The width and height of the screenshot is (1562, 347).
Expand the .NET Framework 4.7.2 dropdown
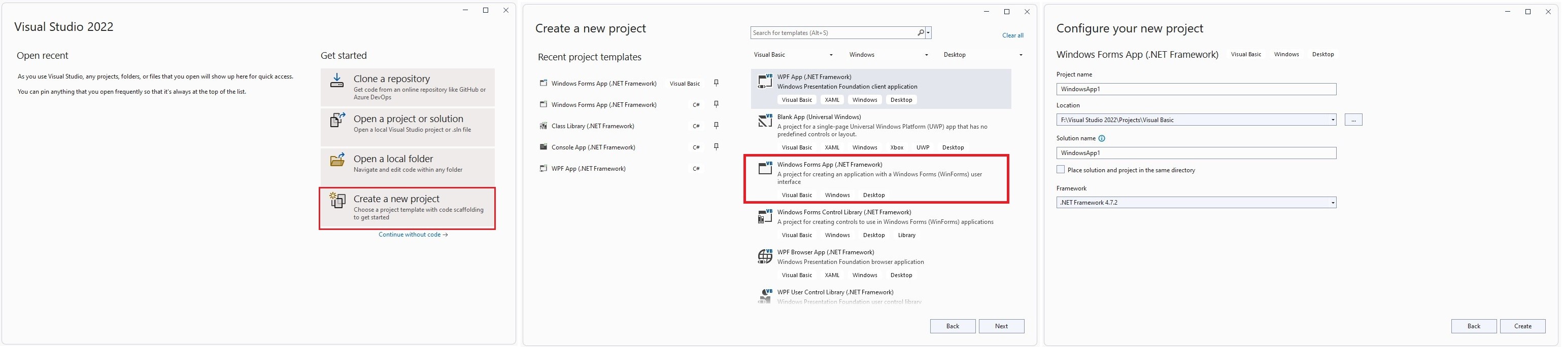(x=1333, y=202)
